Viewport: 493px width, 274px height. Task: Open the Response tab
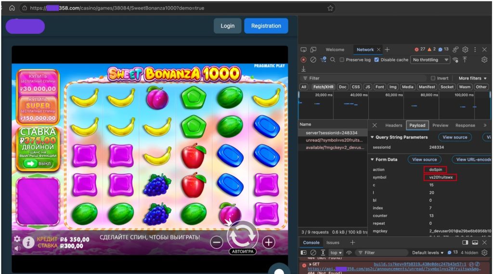(465, 125)
